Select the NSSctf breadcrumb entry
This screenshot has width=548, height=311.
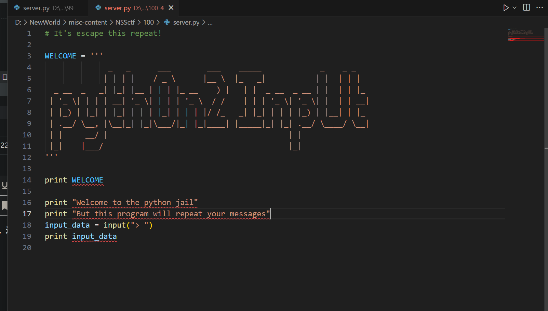tap(125, 22)
